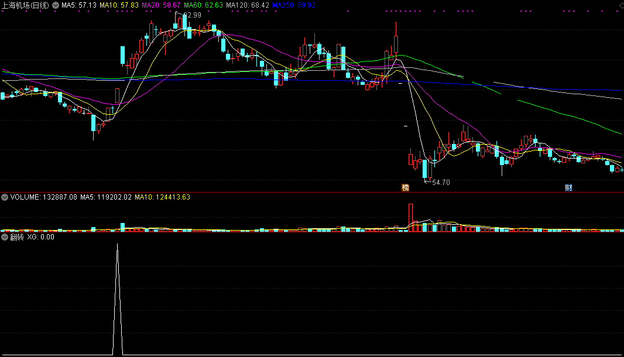Screen dimensions: 624x357
Task: Click the VOLUME: 132887.08 value
Action: coord(44,197)
